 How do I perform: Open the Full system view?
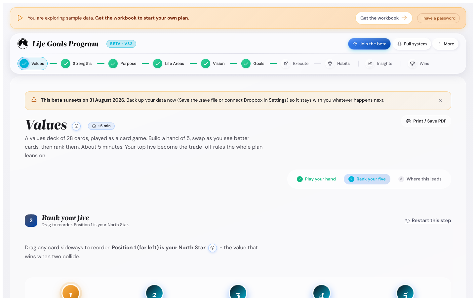click(412, 44)
